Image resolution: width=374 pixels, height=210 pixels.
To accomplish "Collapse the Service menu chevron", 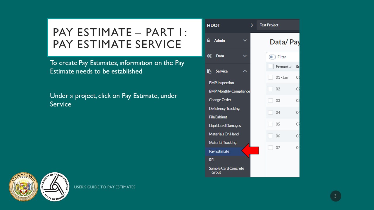I will pyautogui.click(x=245, y=71).
